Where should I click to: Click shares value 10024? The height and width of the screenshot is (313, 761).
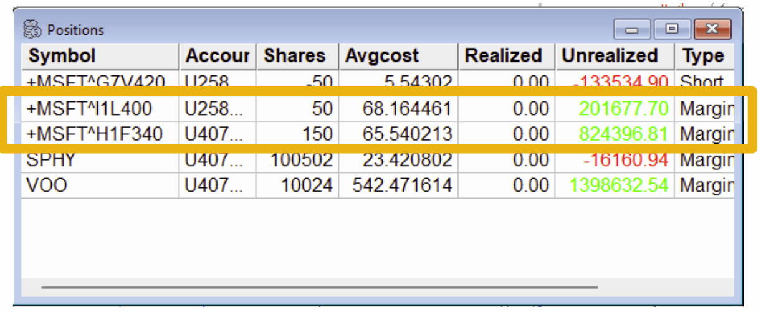(307, 185)
